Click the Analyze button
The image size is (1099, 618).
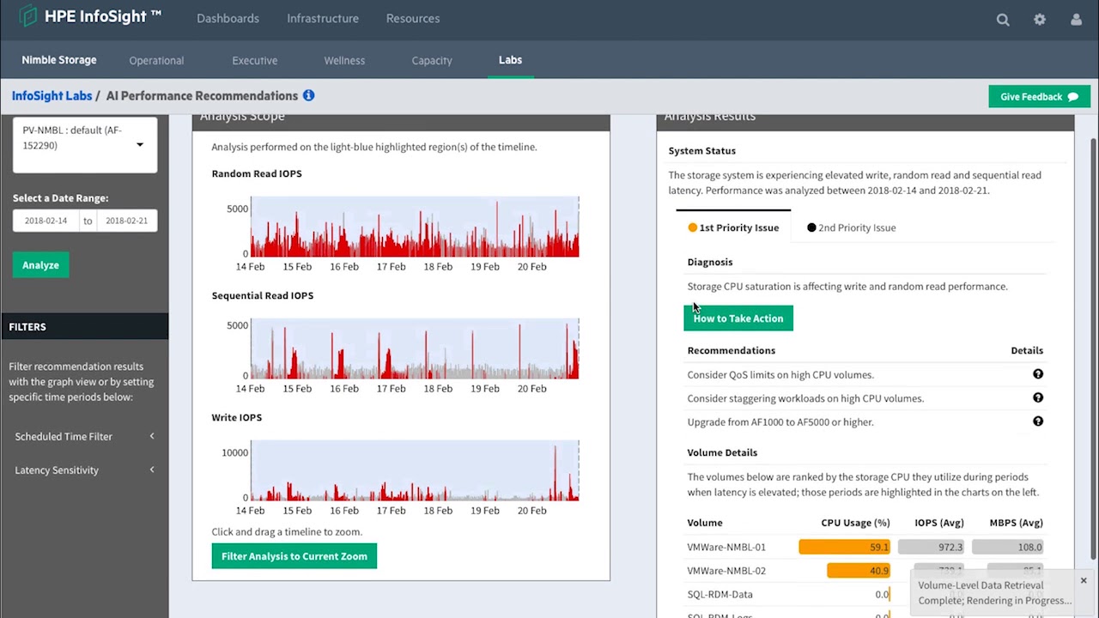40,265
